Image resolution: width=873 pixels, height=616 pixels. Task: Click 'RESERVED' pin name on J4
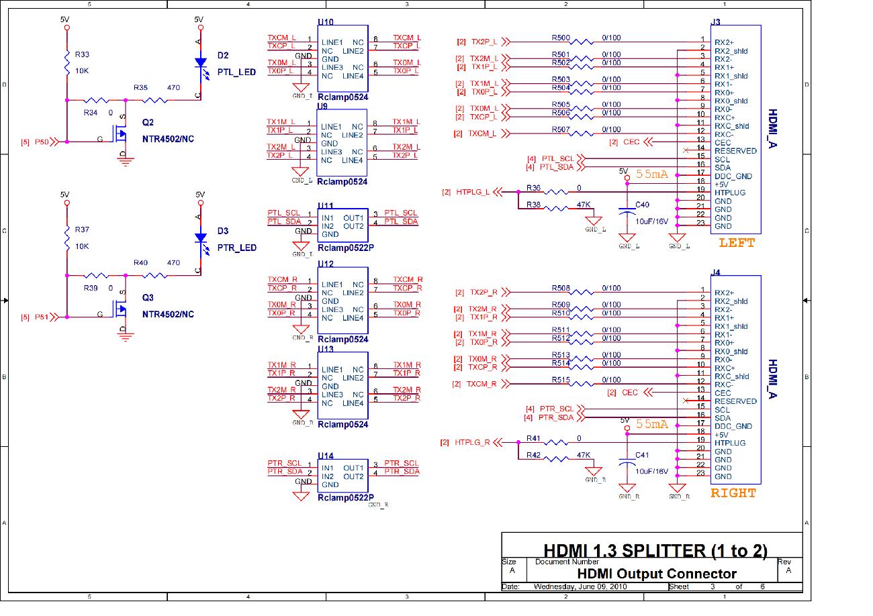coord(735,401)
